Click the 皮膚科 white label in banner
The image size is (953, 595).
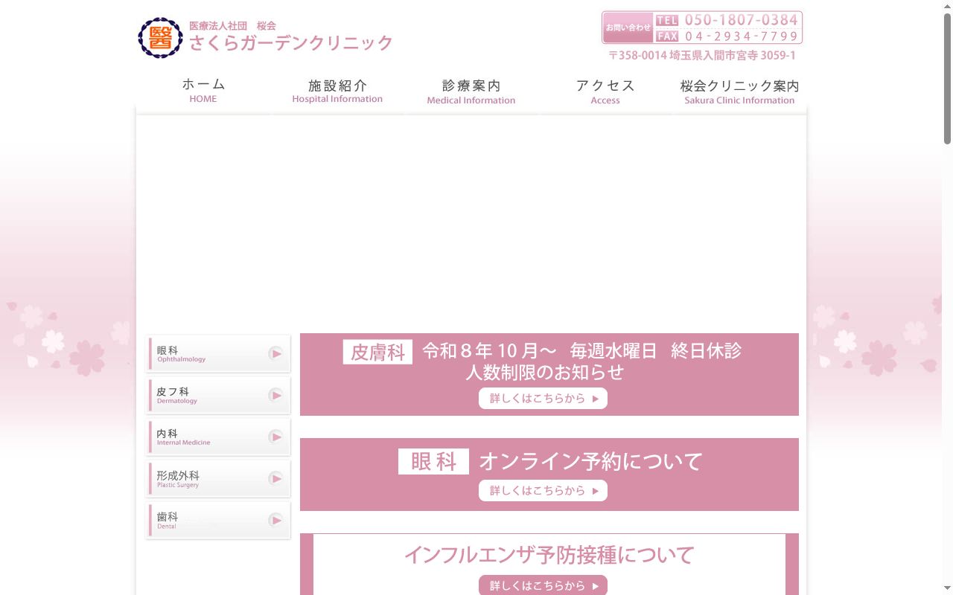pos(377,352)
